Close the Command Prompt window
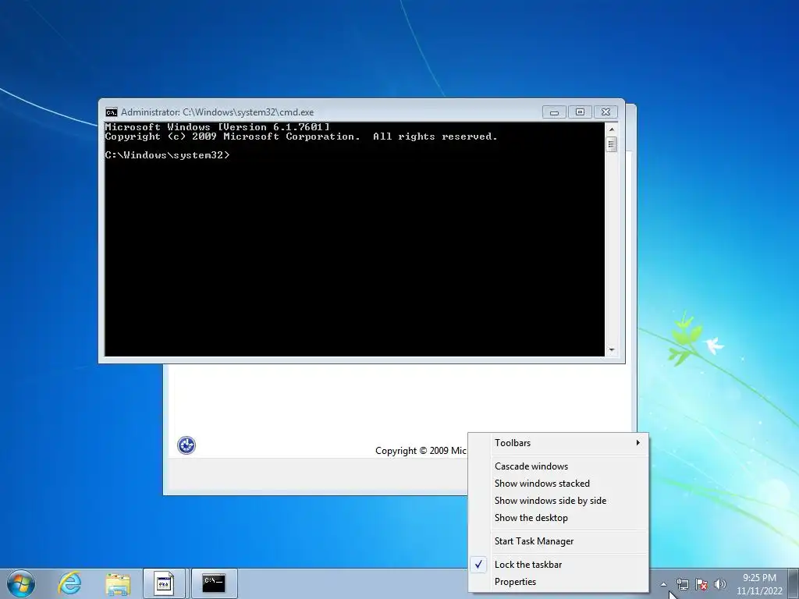The width and height of the screenshot is (799, 599). 605,112
